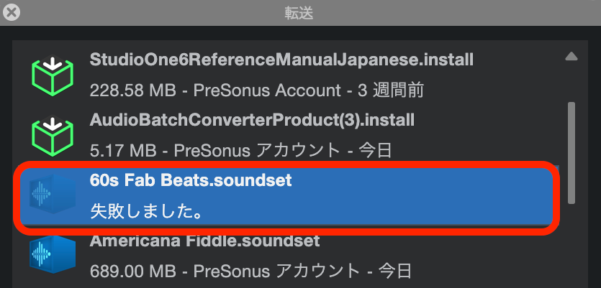601x288 pixels.
Task: Select the Americana Fiddle.soundset title
Action: (x=204, y=241)
